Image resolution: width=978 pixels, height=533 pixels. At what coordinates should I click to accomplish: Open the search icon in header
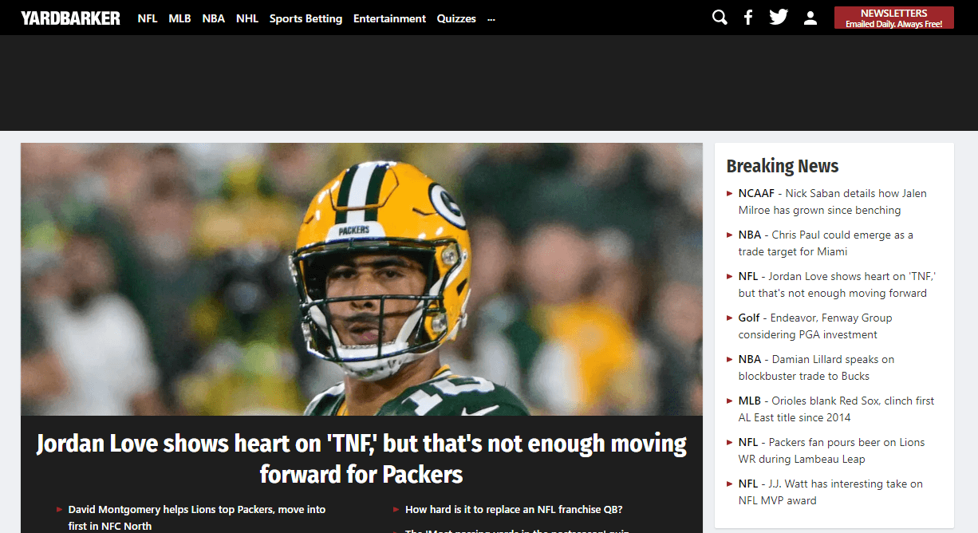(x=720, y=18)
